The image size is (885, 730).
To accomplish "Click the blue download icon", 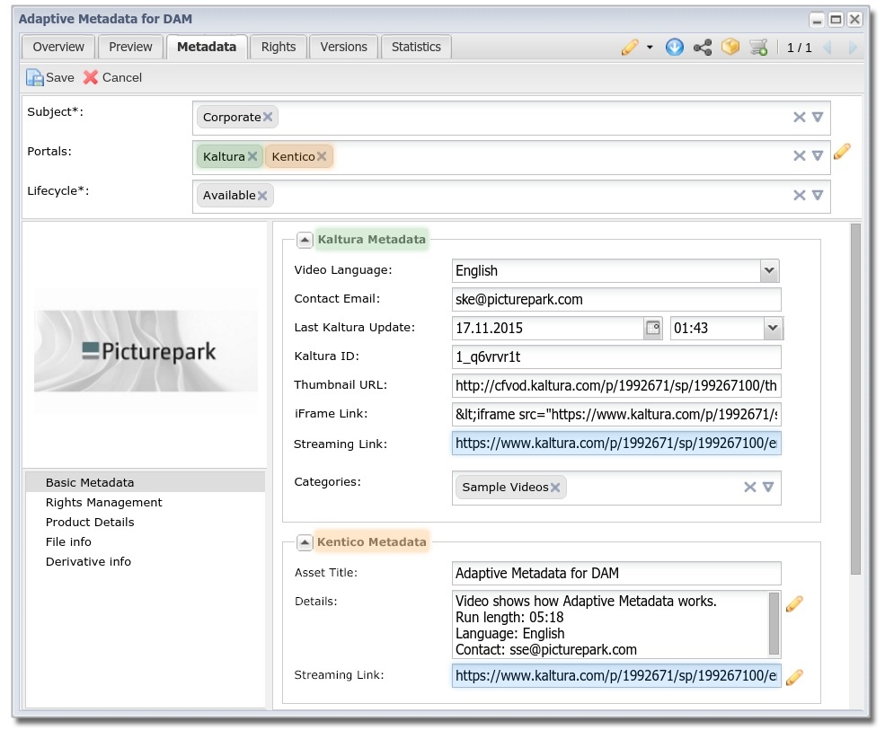I will pos(675,48).
